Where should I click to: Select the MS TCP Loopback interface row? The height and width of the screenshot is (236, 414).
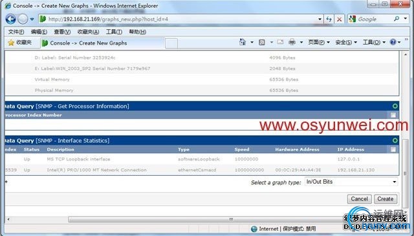click(202, 159)
